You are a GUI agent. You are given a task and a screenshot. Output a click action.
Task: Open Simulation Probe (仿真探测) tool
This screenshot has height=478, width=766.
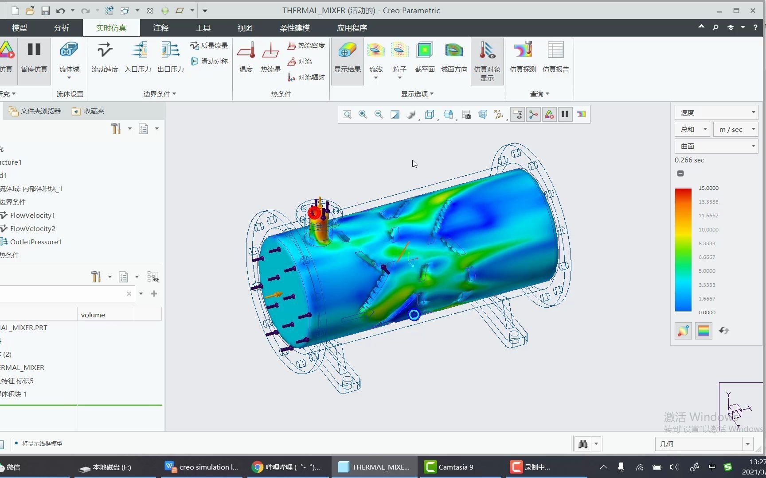point(523,58)
